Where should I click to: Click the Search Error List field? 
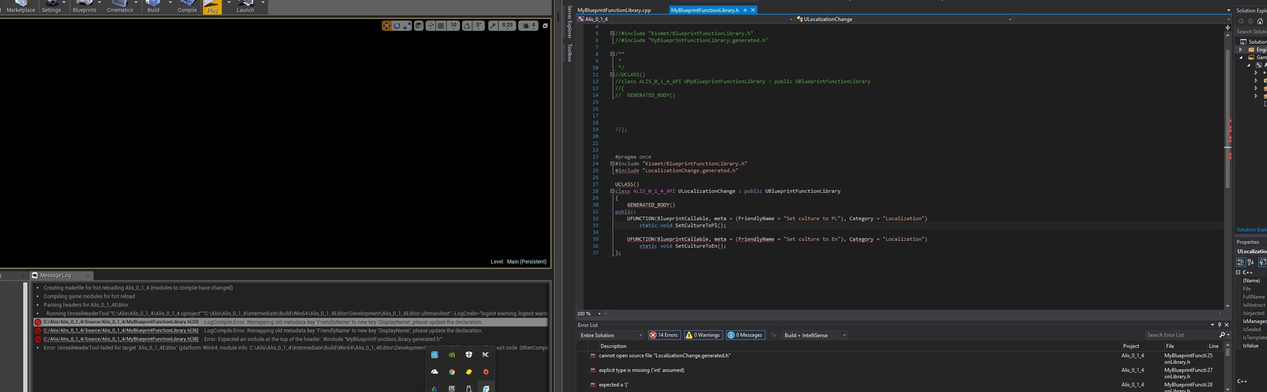pos(1181,335)
